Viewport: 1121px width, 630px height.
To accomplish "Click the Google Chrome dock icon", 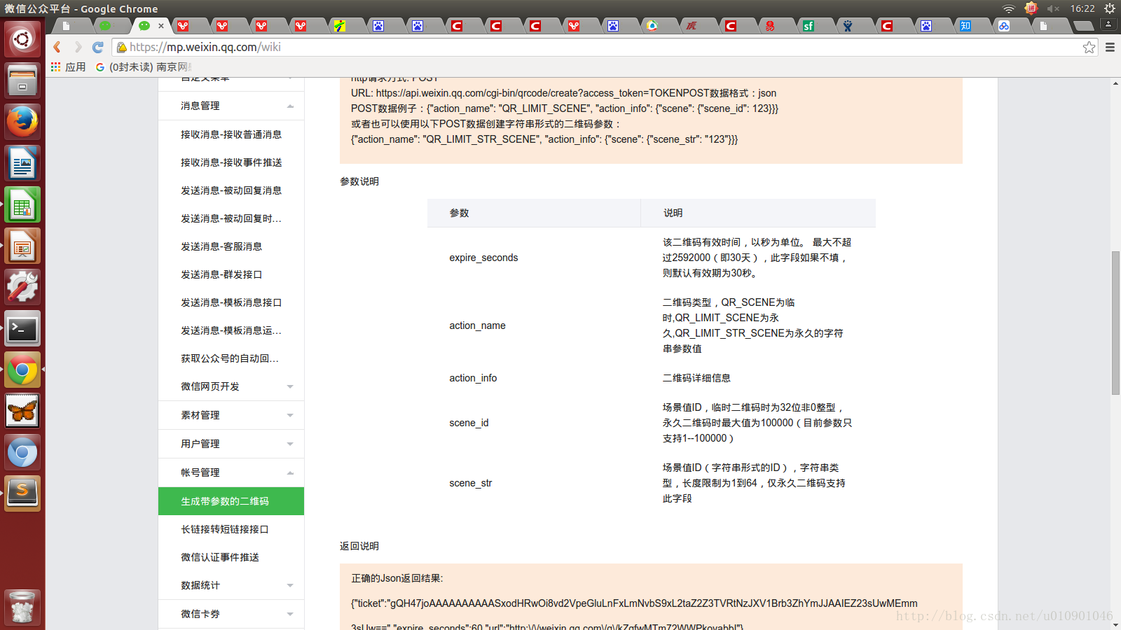I will click(22, 370).
